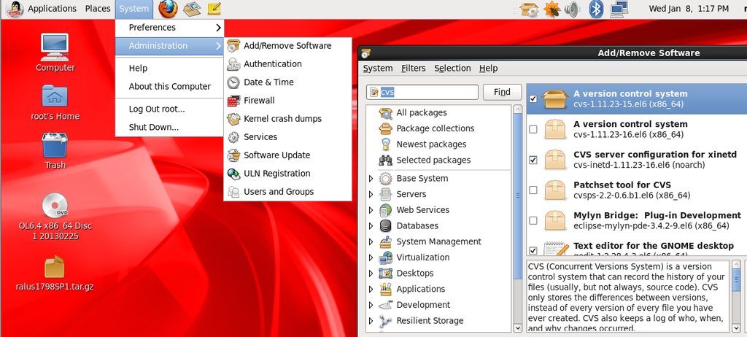Select Firewall from the Administration submenu
747x337 pixels.
259,101
